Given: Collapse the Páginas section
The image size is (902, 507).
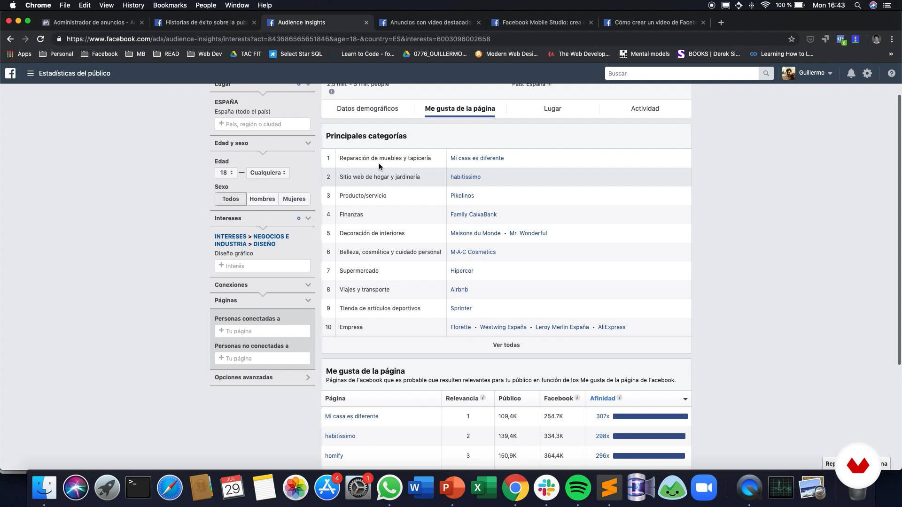Looking at the screenshot, I should coord(308,300).
